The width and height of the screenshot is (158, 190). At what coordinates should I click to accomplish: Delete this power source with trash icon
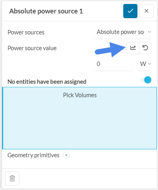(12, 179)
